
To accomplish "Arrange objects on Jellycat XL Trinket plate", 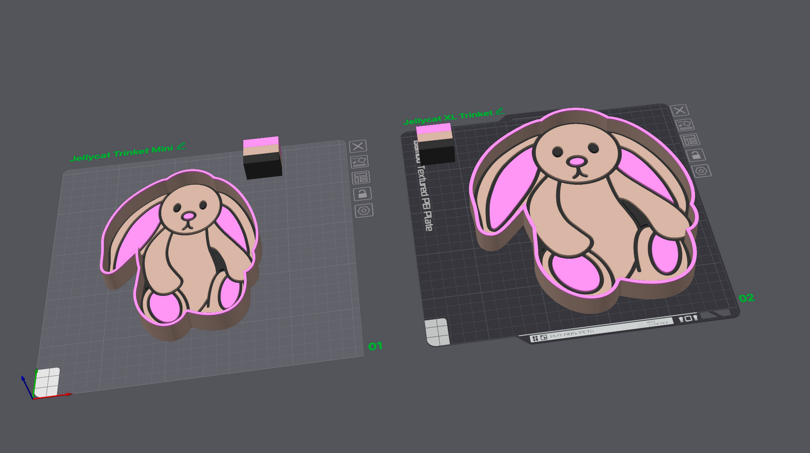I will pos(691,140).
